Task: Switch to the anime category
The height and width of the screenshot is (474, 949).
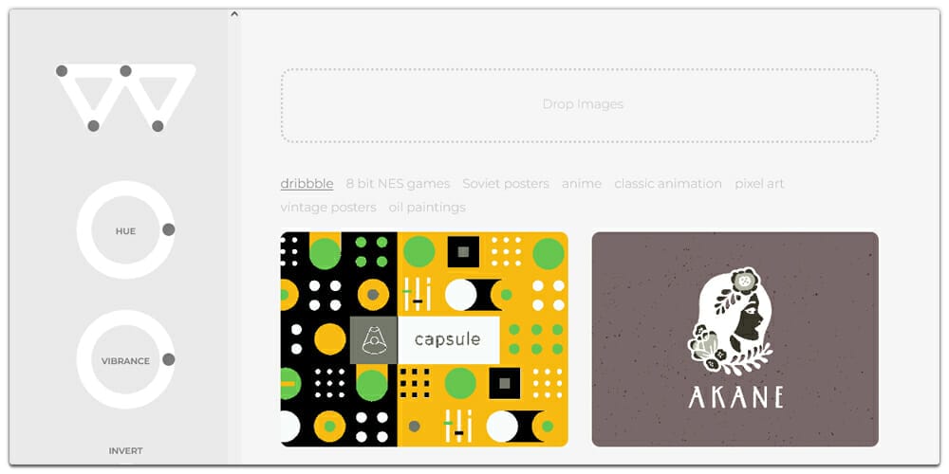Action: click(x=582, y=183)
